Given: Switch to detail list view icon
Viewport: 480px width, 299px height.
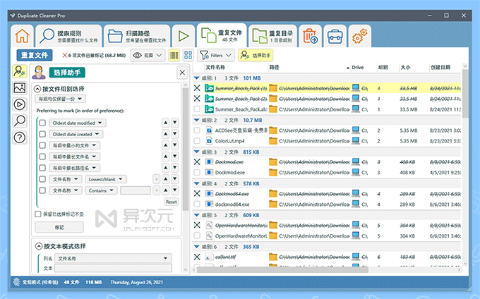Looking at the screenshot, I should [x=174, y=55].
